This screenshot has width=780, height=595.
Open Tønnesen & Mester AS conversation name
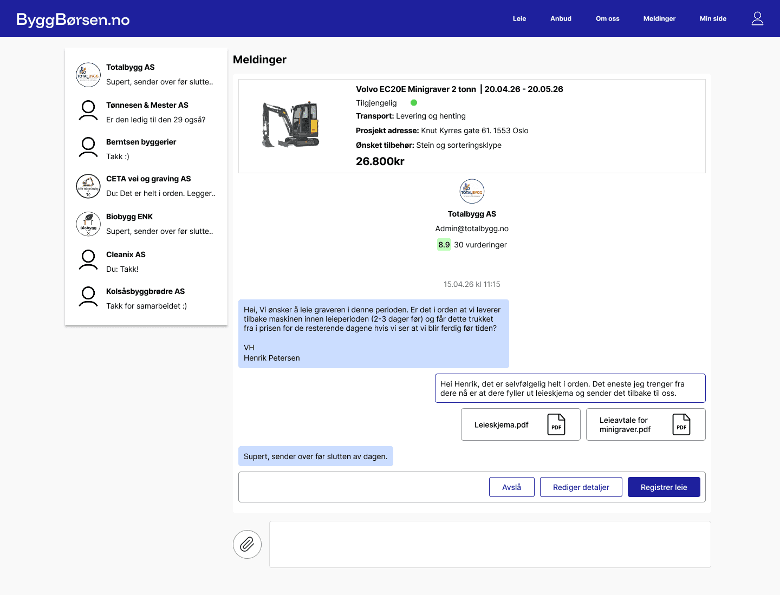147,105
